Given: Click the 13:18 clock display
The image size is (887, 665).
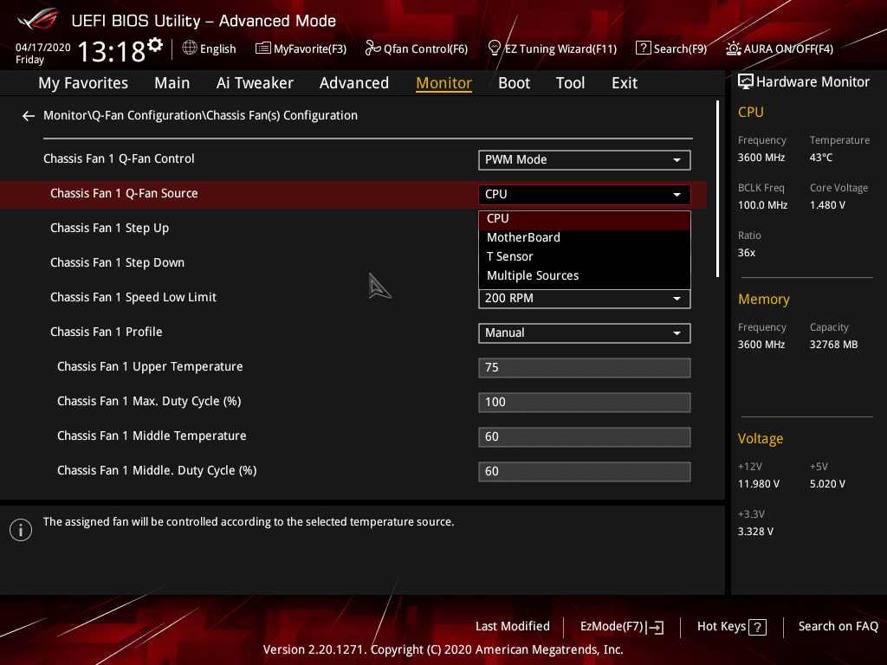Looking at the screenshot, I should (112, 51).
